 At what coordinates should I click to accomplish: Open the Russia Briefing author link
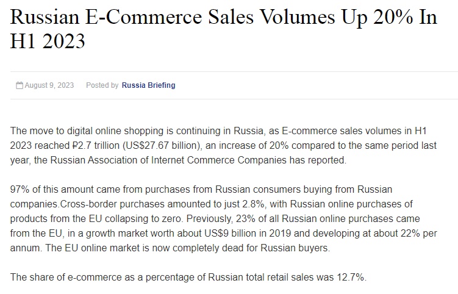tap(148, 85)
